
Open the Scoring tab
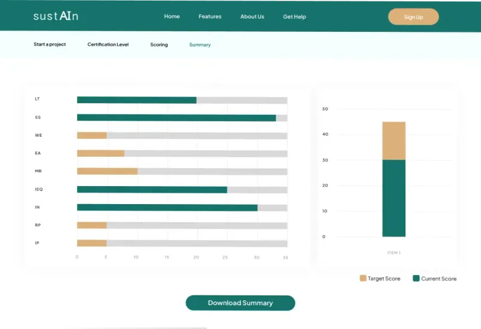(x=159, y=45)
